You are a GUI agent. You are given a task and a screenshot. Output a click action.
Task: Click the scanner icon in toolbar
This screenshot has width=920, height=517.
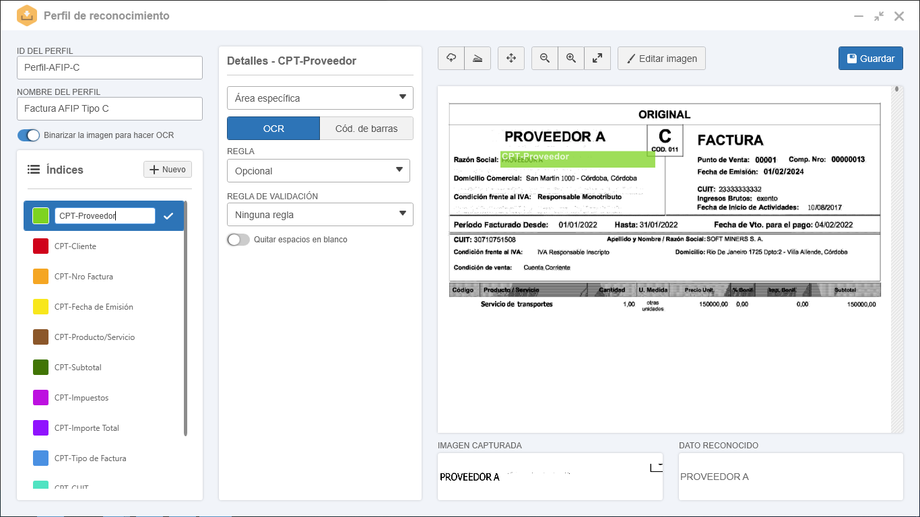tap(478, 59)
